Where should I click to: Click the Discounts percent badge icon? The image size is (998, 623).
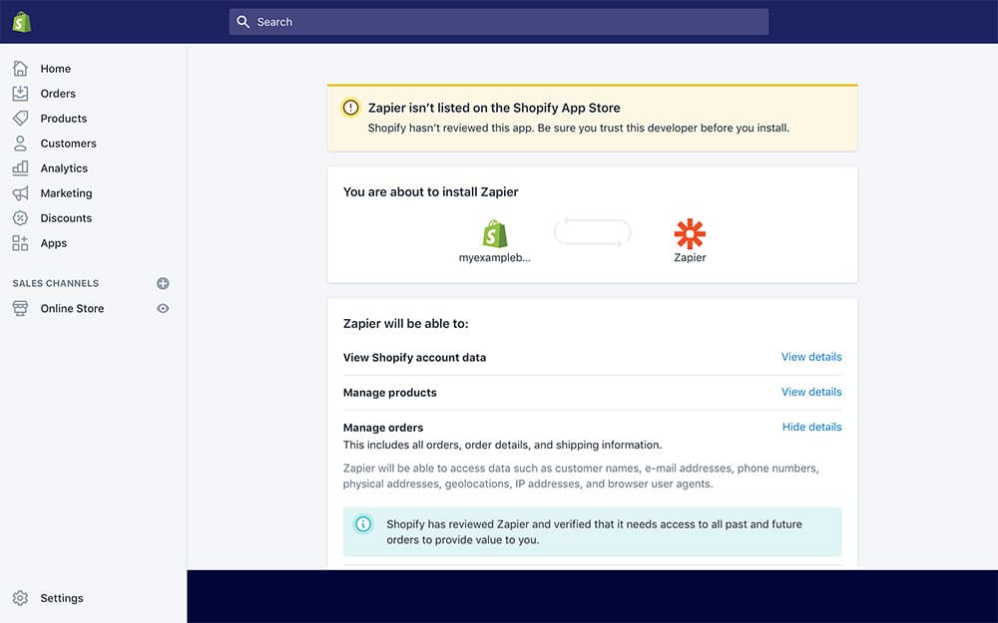[x=20, y=218]
